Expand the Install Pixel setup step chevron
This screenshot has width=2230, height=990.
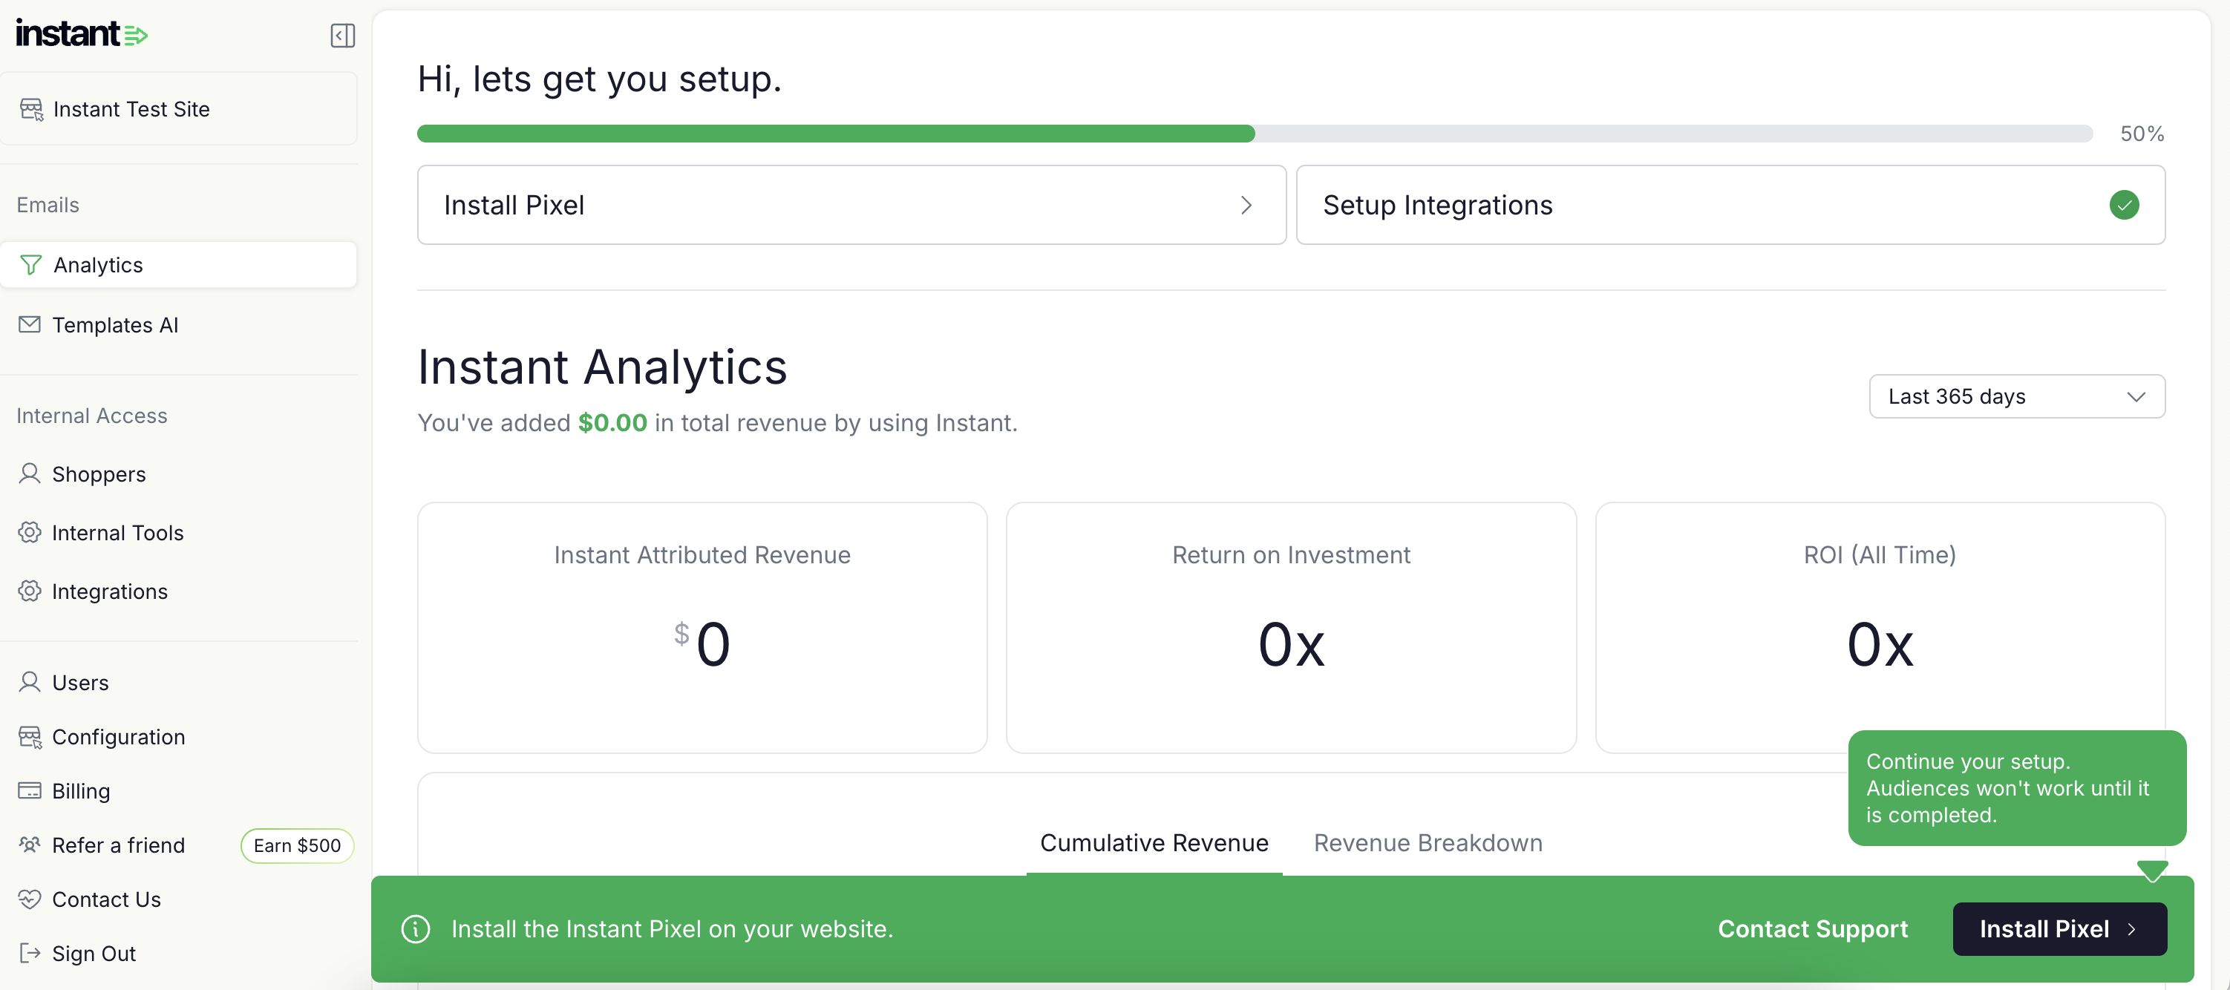[x=1246, y=205]
